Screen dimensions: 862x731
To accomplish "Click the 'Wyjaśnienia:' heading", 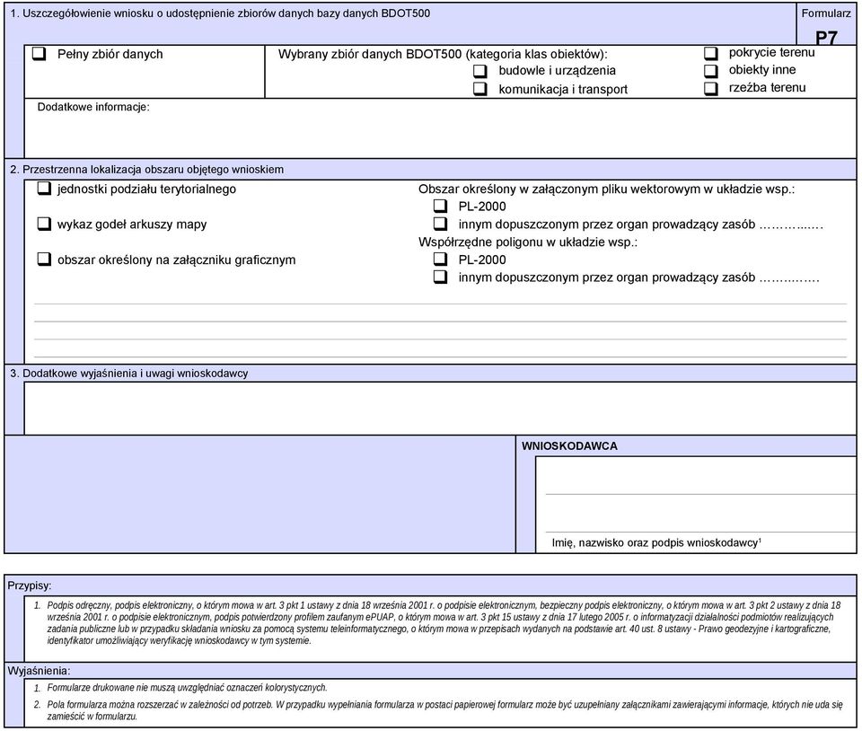I will pyautogui.click(x=39, y=671).
